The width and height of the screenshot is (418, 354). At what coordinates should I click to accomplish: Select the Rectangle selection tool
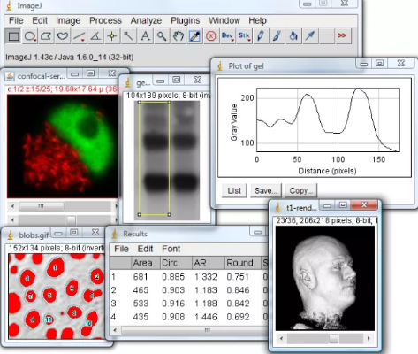coord(13,36)
